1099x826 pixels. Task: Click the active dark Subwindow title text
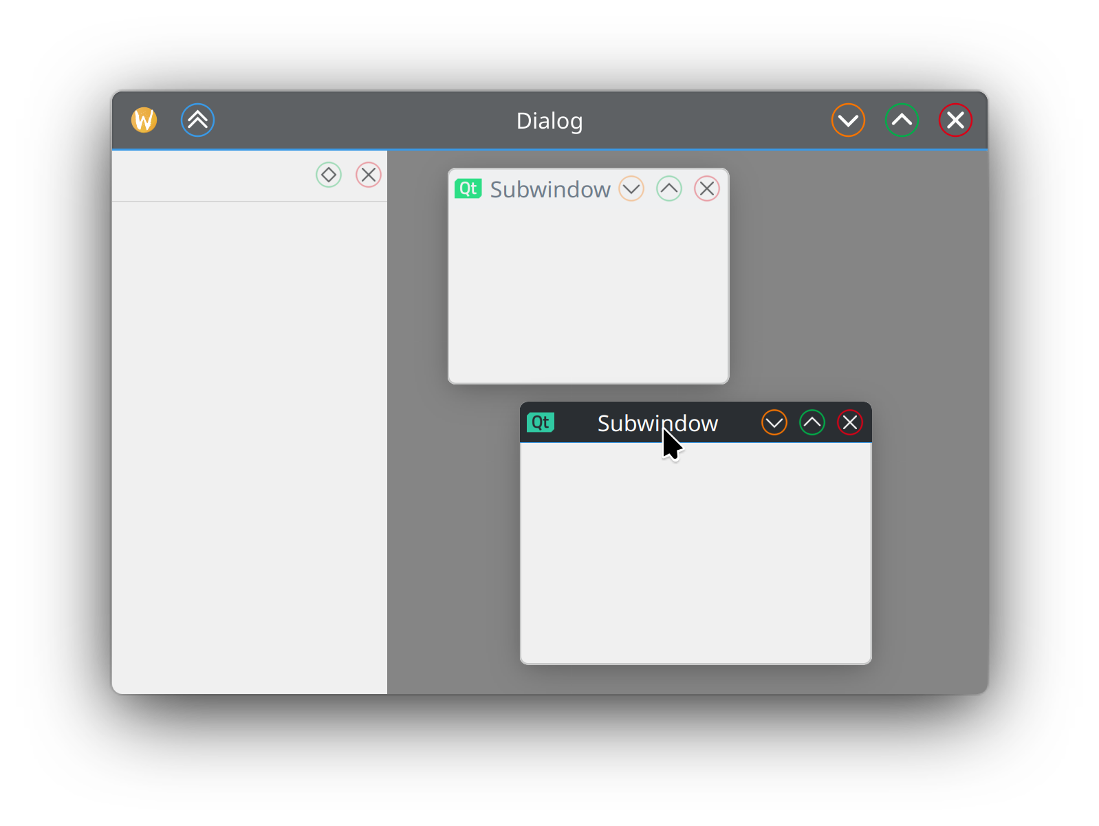657,423
